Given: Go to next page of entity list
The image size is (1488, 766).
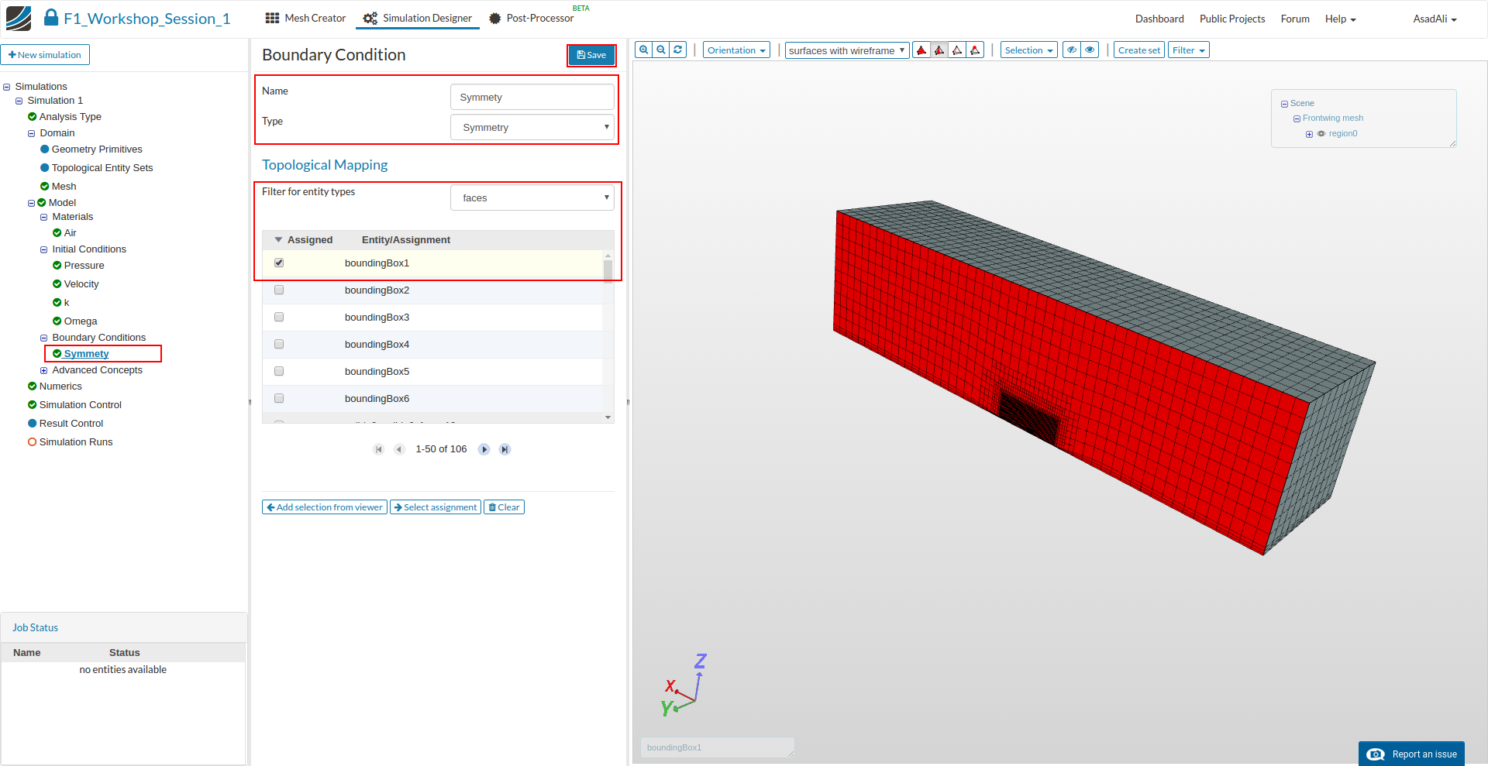Looking at the screenshot, I should click(484, 449).
